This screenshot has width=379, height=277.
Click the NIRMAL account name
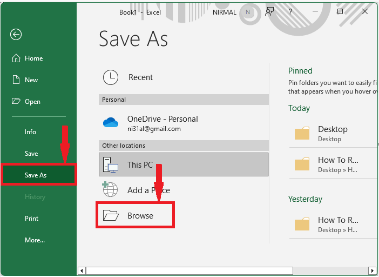point(225,12)
